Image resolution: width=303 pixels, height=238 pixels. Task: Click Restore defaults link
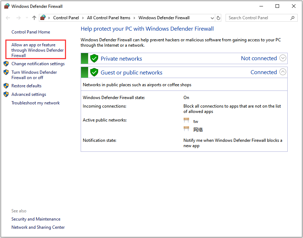[x=26, y=86]
